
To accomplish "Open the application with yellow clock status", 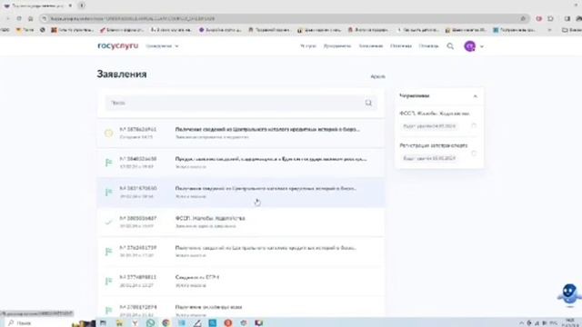I will (x=241, y=134).
